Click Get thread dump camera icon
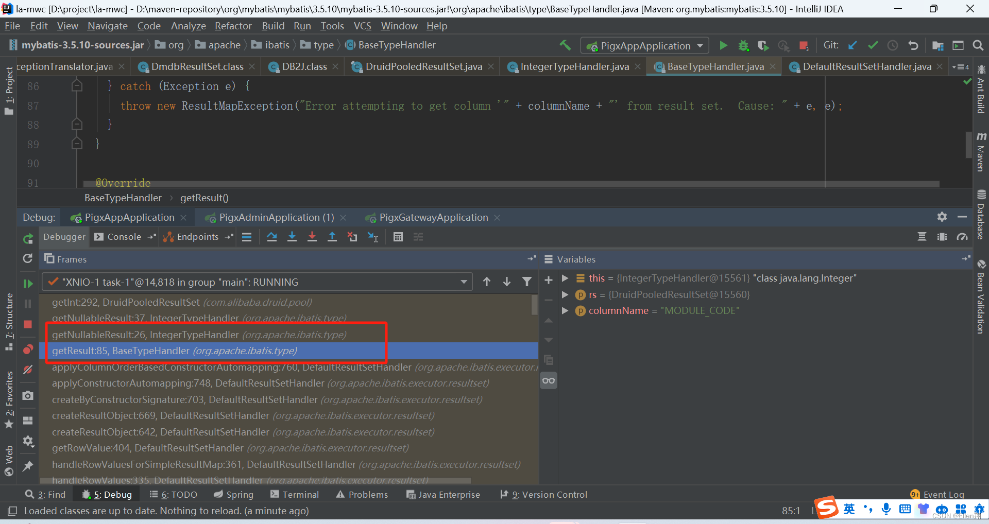This screenshot has width=989, height=524. [28, 395]
